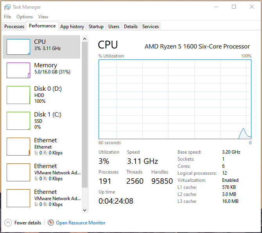Screen dimensions: 262x233
Task: Select Disk 1 (C:) SSD entry
Action: click(x=43, y=120)
